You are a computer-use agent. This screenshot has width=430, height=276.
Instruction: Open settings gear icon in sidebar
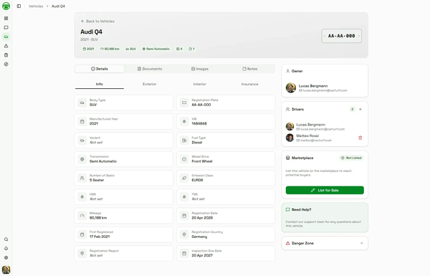(x=6, y=257)
